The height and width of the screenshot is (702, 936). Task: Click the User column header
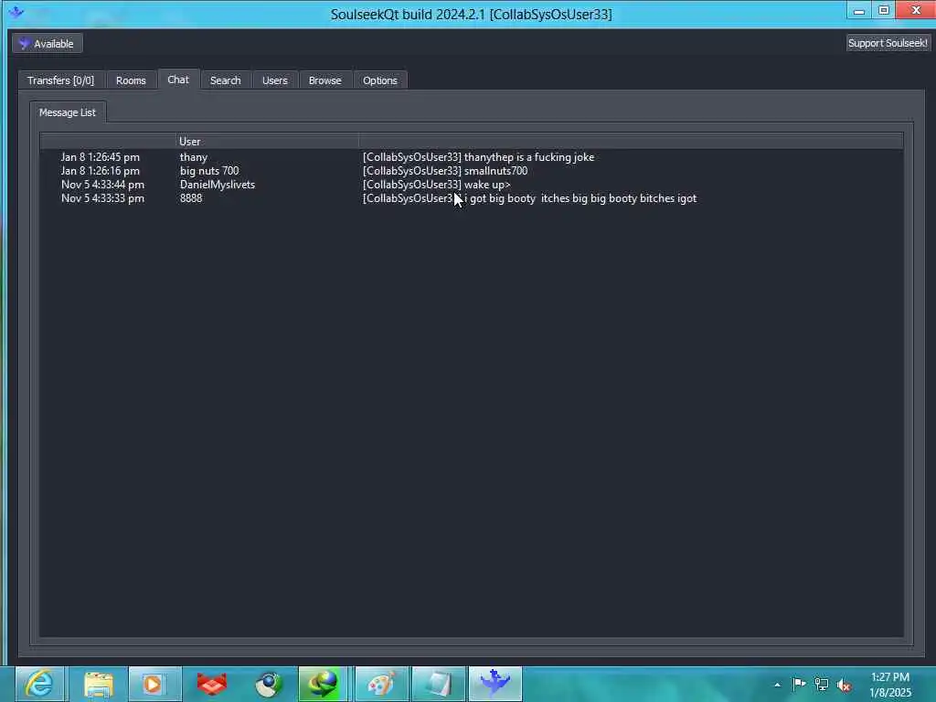267,142
